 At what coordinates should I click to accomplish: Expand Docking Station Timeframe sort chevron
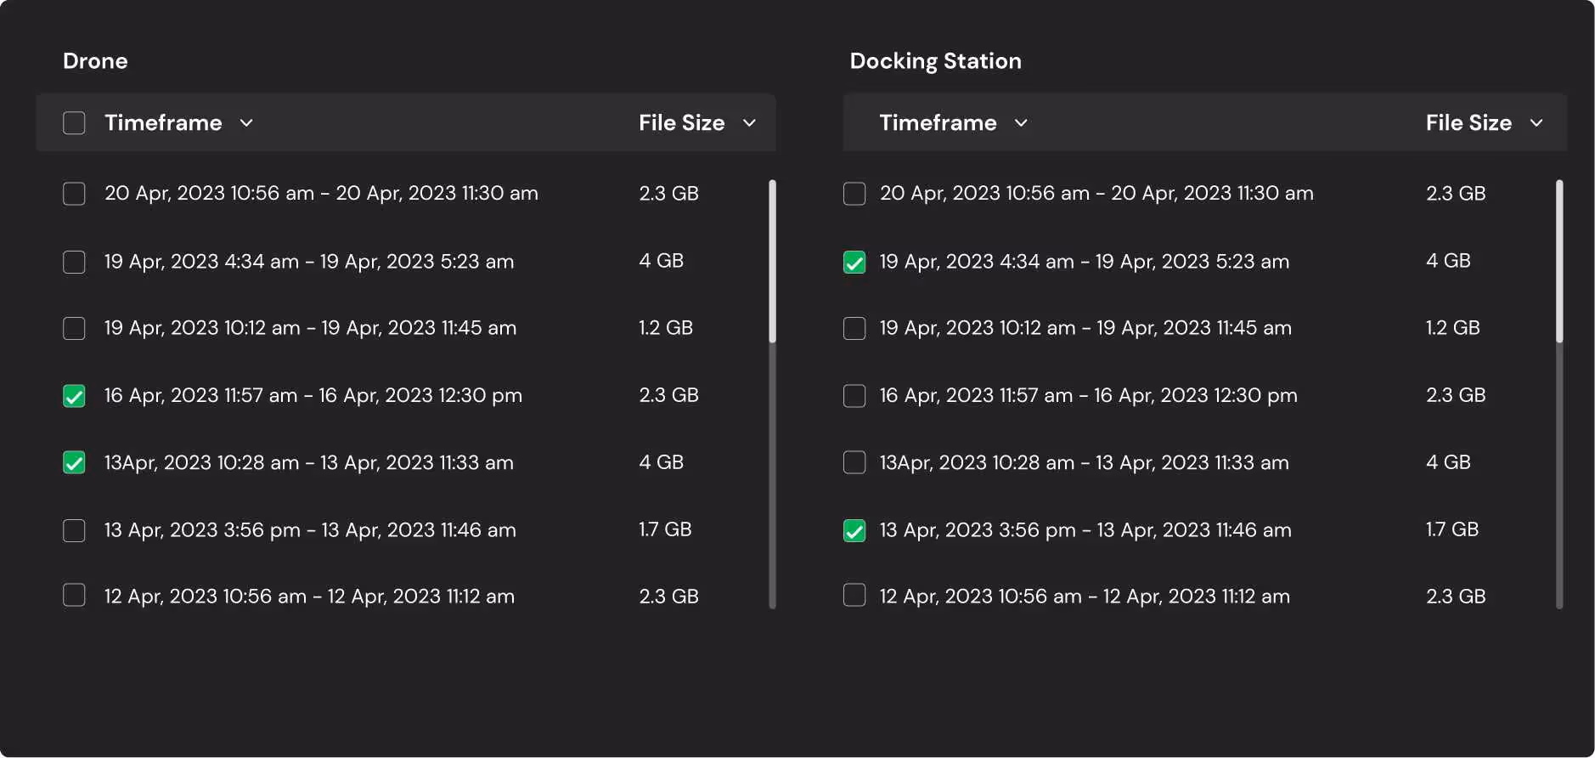coord(1021,123)
